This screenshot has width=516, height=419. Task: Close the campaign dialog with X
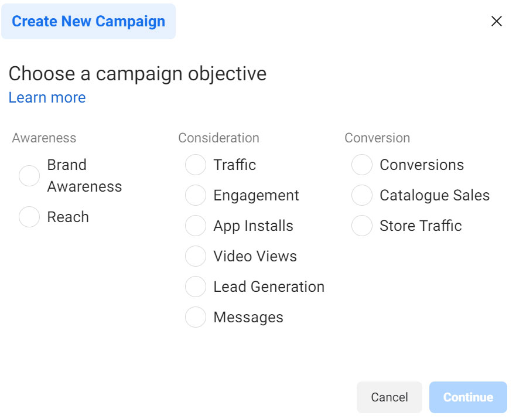[x=497, y=22]
